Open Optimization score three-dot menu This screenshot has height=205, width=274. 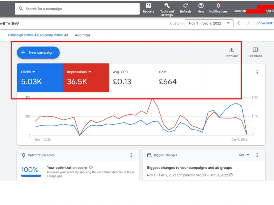tap(131, 155)
